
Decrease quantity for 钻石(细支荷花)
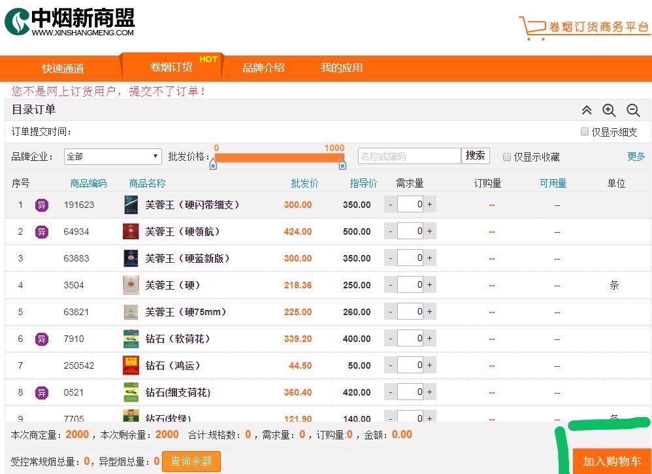[x=391, y=392]
